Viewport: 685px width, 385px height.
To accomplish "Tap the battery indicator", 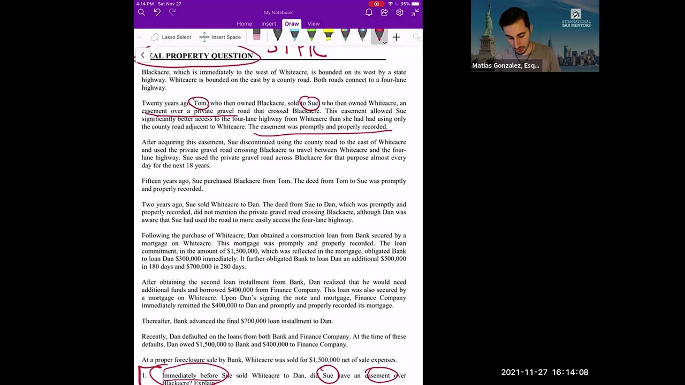I will [415, 4].
